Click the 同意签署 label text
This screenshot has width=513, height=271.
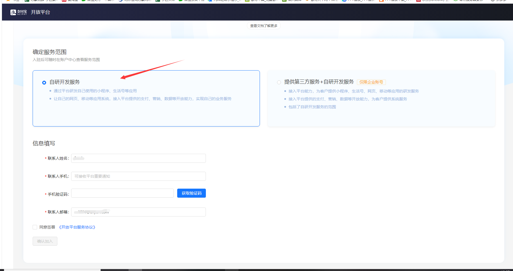tap(47, 227)
